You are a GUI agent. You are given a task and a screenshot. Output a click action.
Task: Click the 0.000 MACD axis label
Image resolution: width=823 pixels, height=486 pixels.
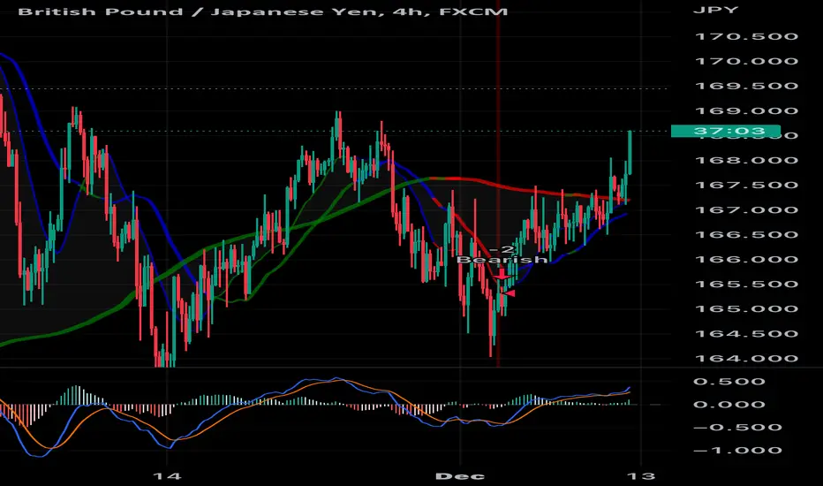[729, 405]
